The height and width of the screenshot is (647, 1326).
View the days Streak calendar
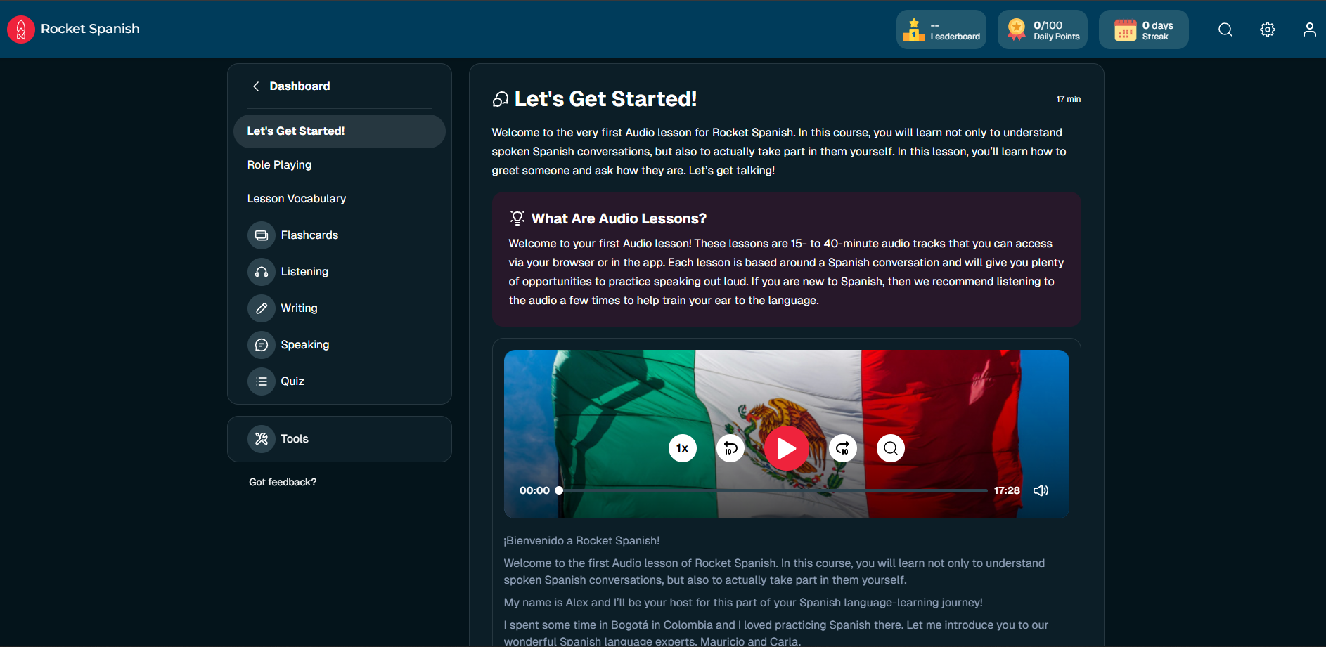click(x=1144, y=30)
